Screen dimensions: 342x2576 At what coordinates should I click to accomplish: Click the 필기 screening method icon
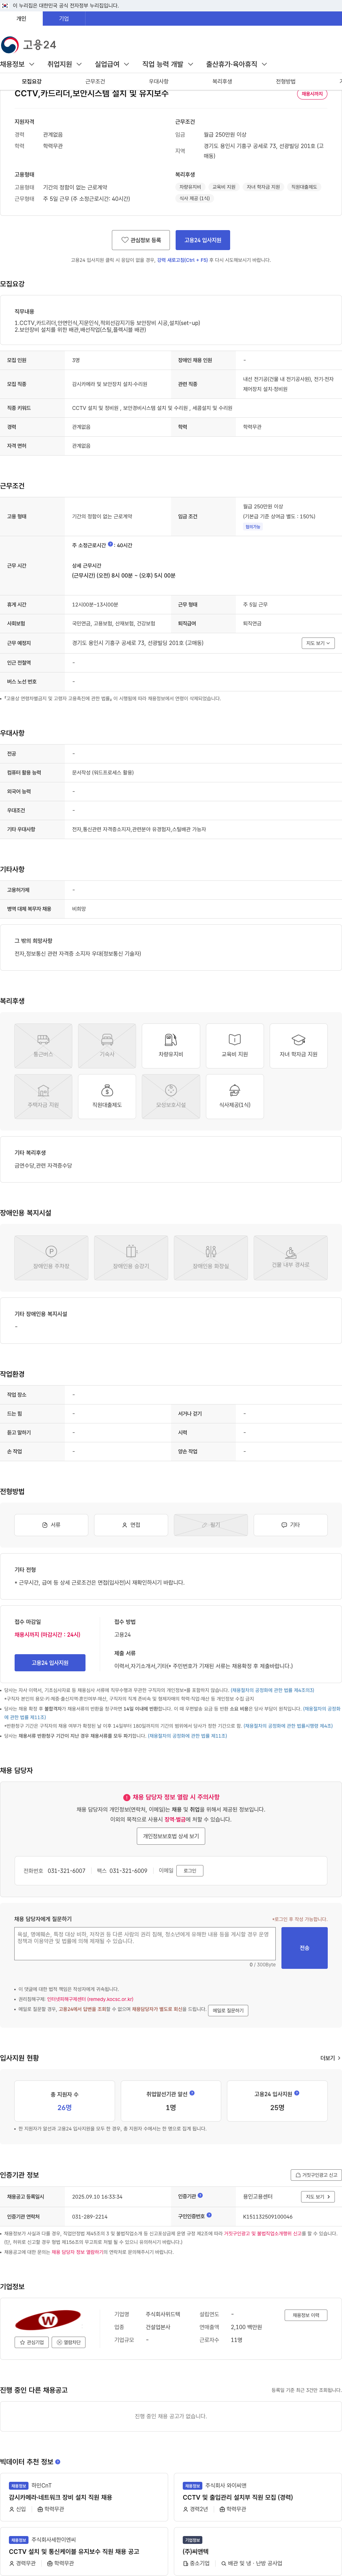click(211, 1525)
